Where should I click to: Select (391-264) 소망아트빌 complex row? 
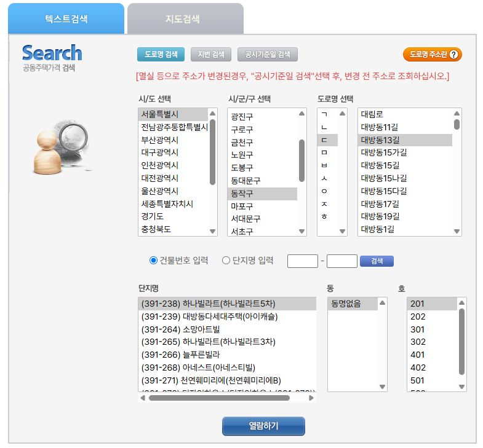pyautogui.click(x=227, y=329)
